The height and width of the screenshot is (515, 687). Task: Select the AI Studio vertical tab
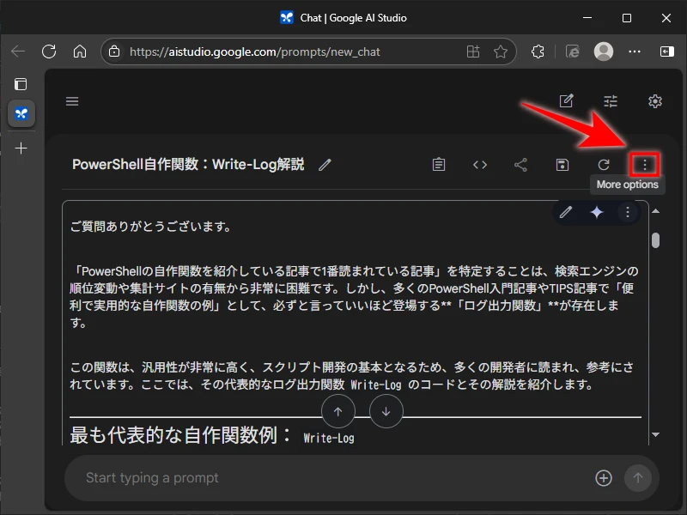tap(21, 114)
